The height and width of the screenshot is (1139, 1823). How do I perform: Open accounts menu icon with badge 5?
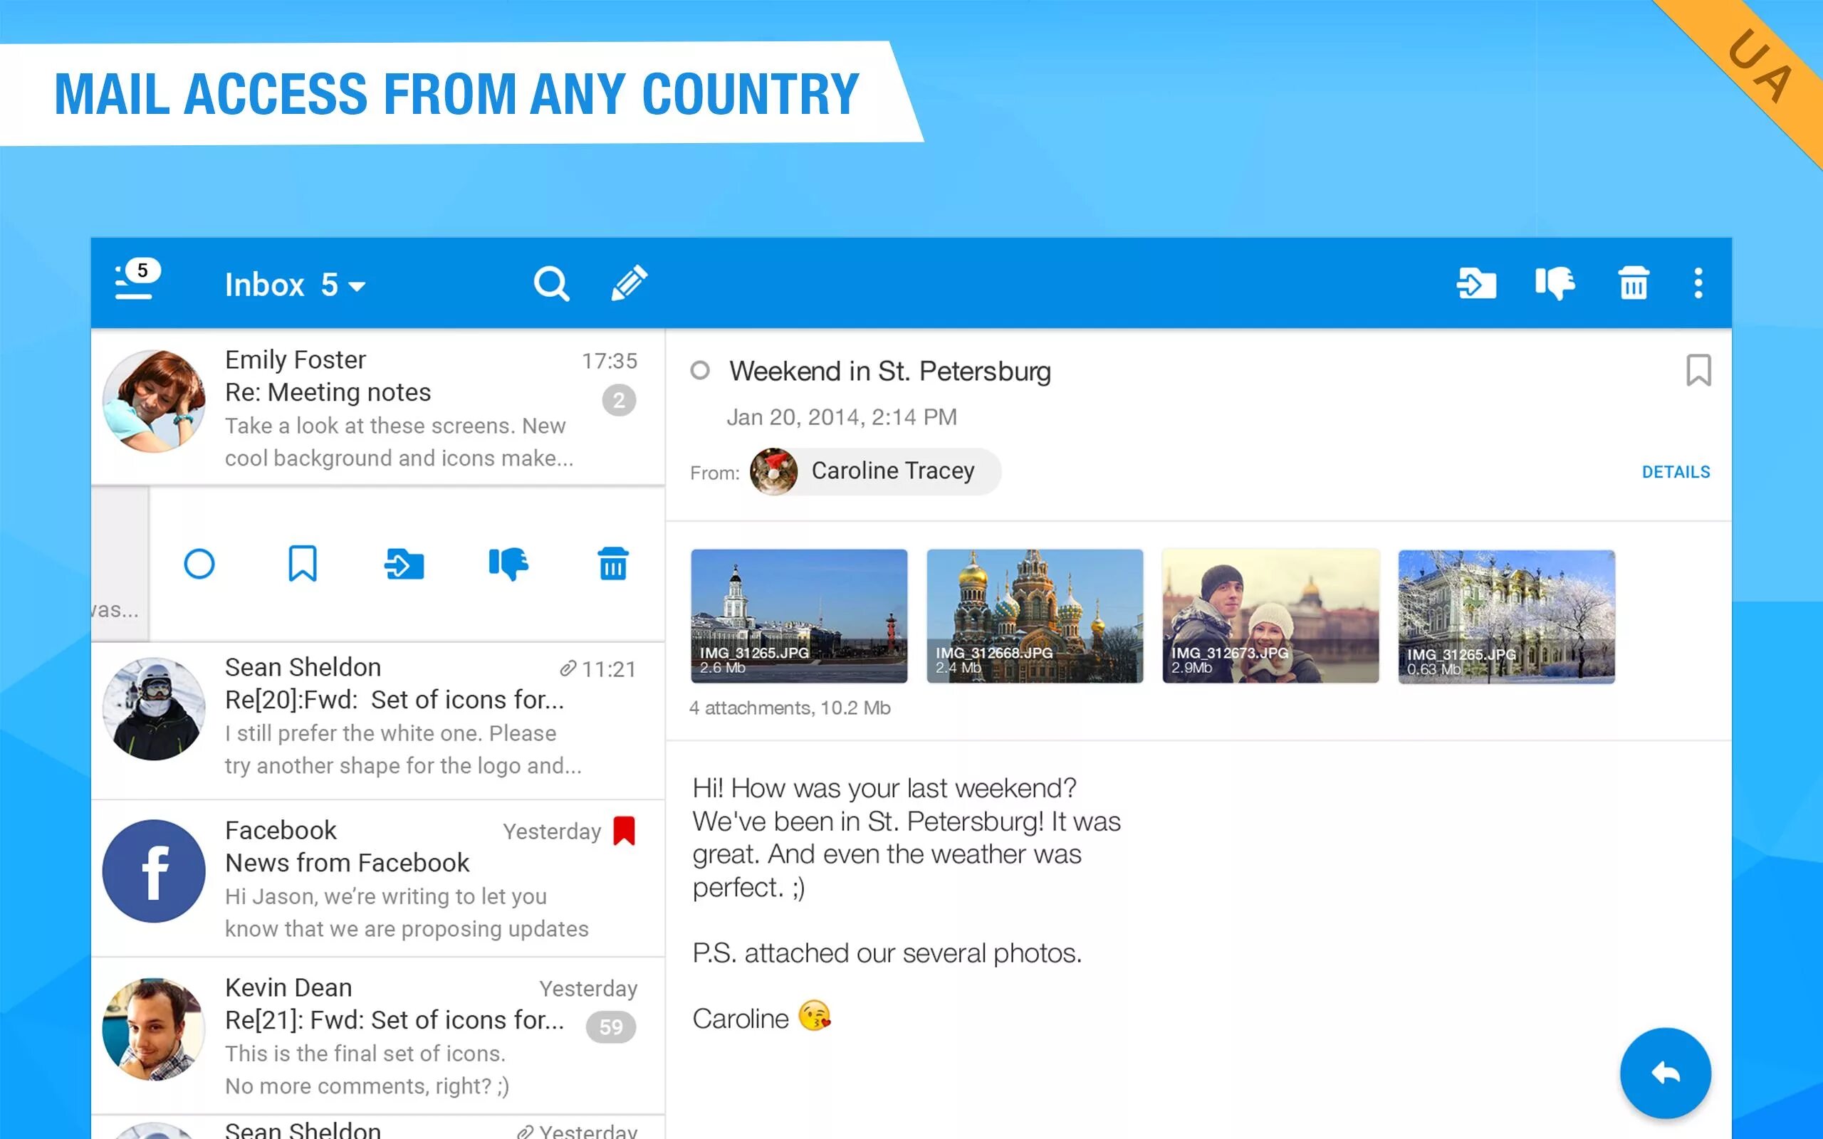point(136,282)
